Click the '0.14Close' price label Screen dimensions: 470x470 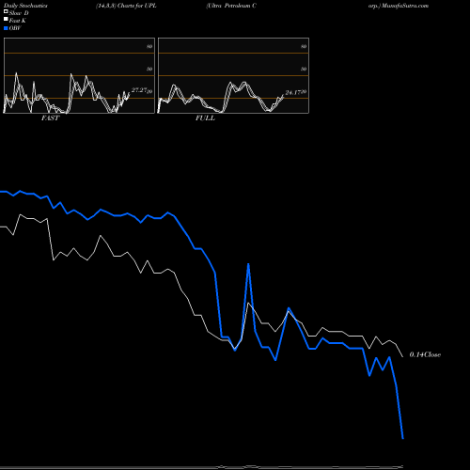coord(425,354)
